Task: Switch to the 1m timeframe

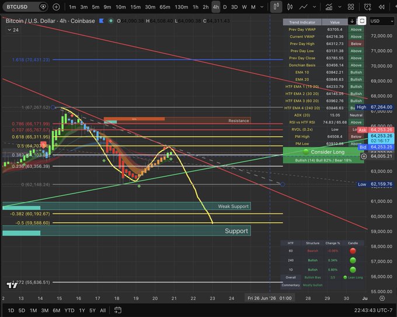Action: click(72, 7)
